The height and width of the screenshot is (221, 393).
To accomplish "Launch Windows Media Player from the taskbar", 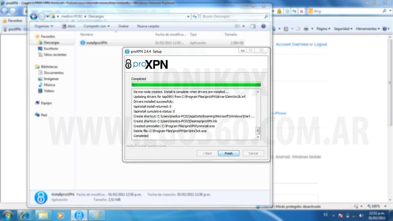I will pyautogui.click(x=60, y=215).
